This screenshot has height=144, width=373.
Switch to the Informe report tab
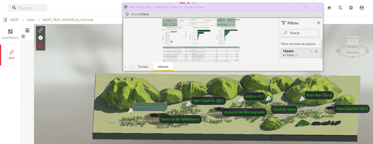163,67
